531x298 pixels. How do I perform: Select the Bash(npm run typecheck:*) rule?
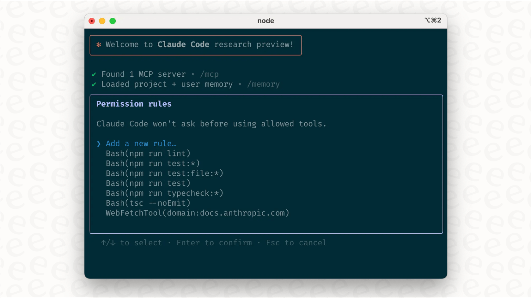click(x=164, y=193)
